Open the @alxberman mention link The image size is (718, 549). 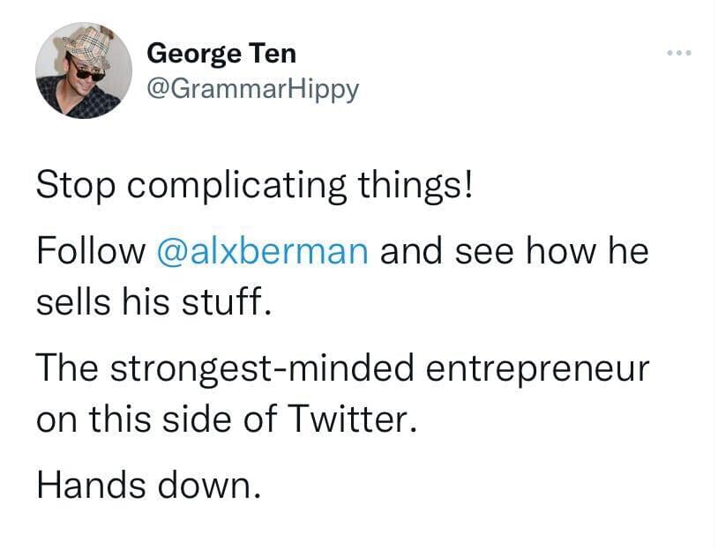pyautogui.click(x=261, y=251)
